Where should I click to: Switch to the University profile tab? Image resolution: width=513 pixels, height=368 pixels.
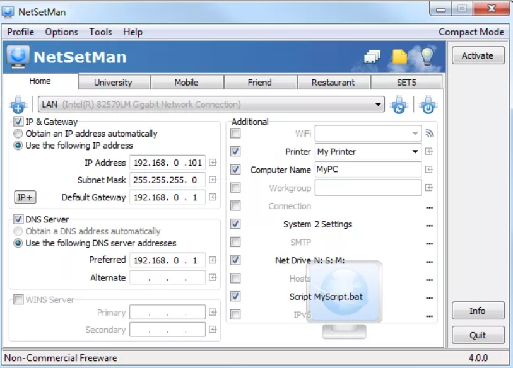coord(112,81)
